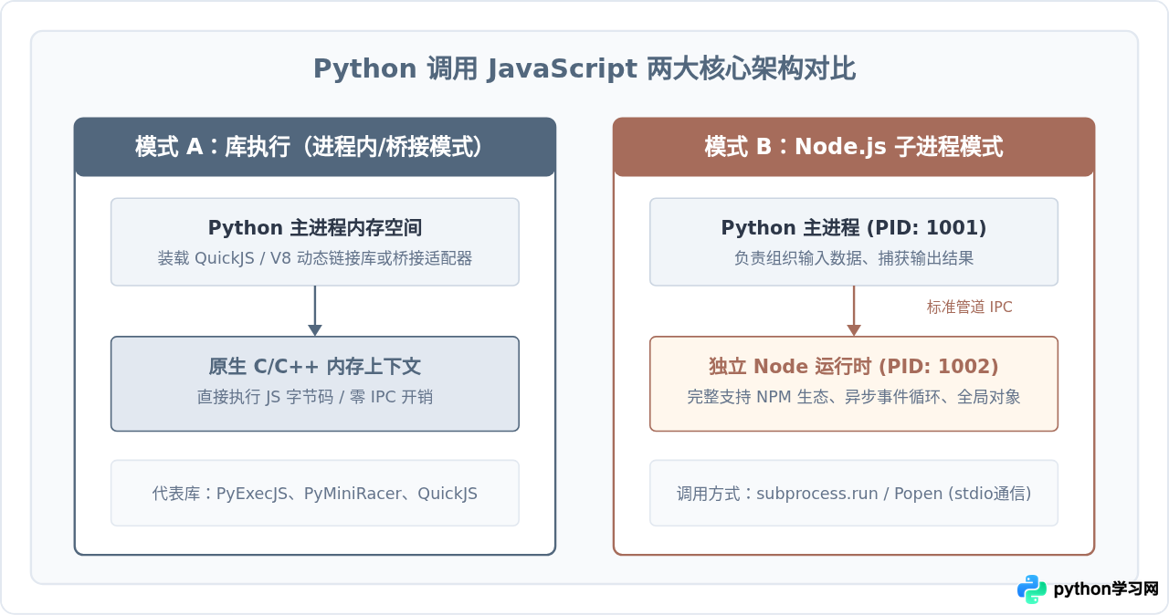Click text '完整支持 NPM 生态、异步事件循环、全局对象'

[x=854, y=397]
